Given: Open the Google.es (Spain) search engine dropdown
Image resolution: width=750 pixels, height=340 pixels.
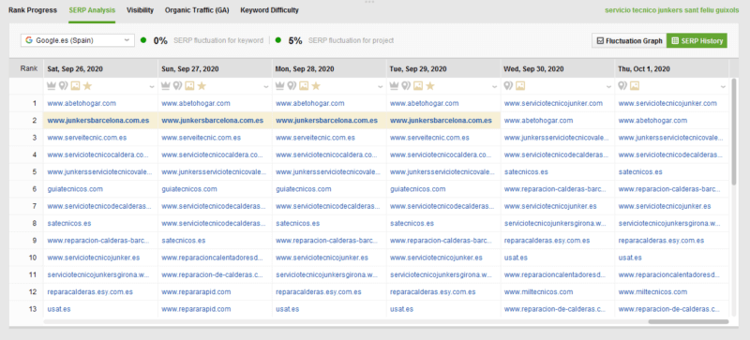Looking at the screenshot, I should 78,40.
